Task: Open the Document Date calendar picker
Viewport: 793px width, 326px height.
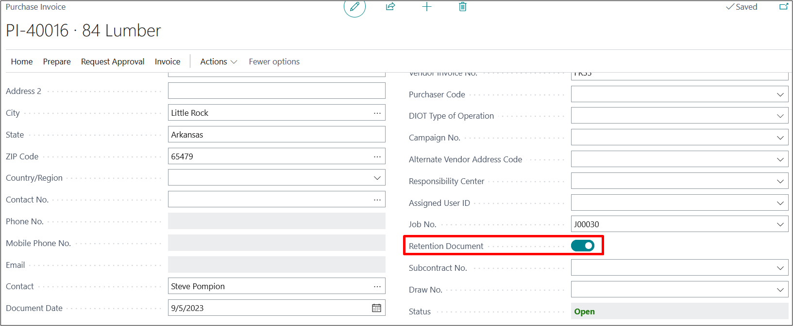Action: [x=376, y=308]
